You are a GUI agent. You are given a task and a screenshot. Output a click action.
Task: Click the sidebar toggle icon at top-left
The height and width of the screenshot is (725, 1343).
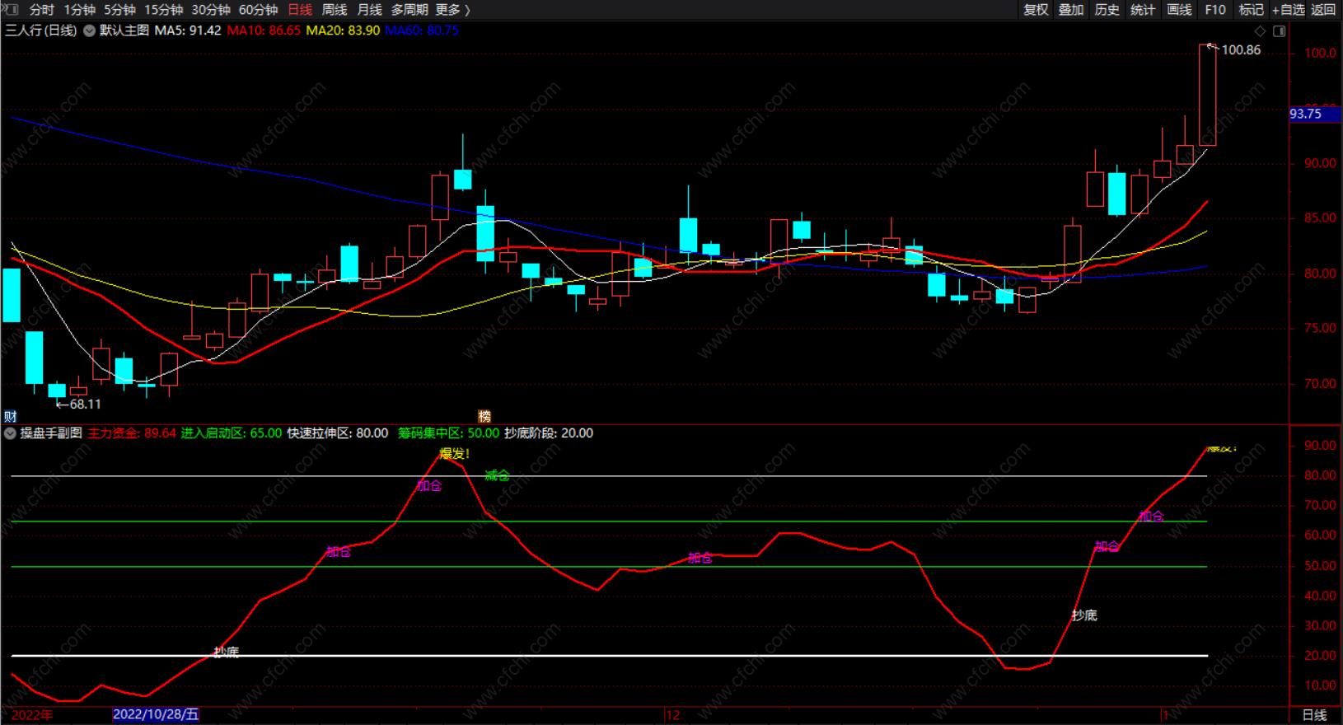[11, 9]
